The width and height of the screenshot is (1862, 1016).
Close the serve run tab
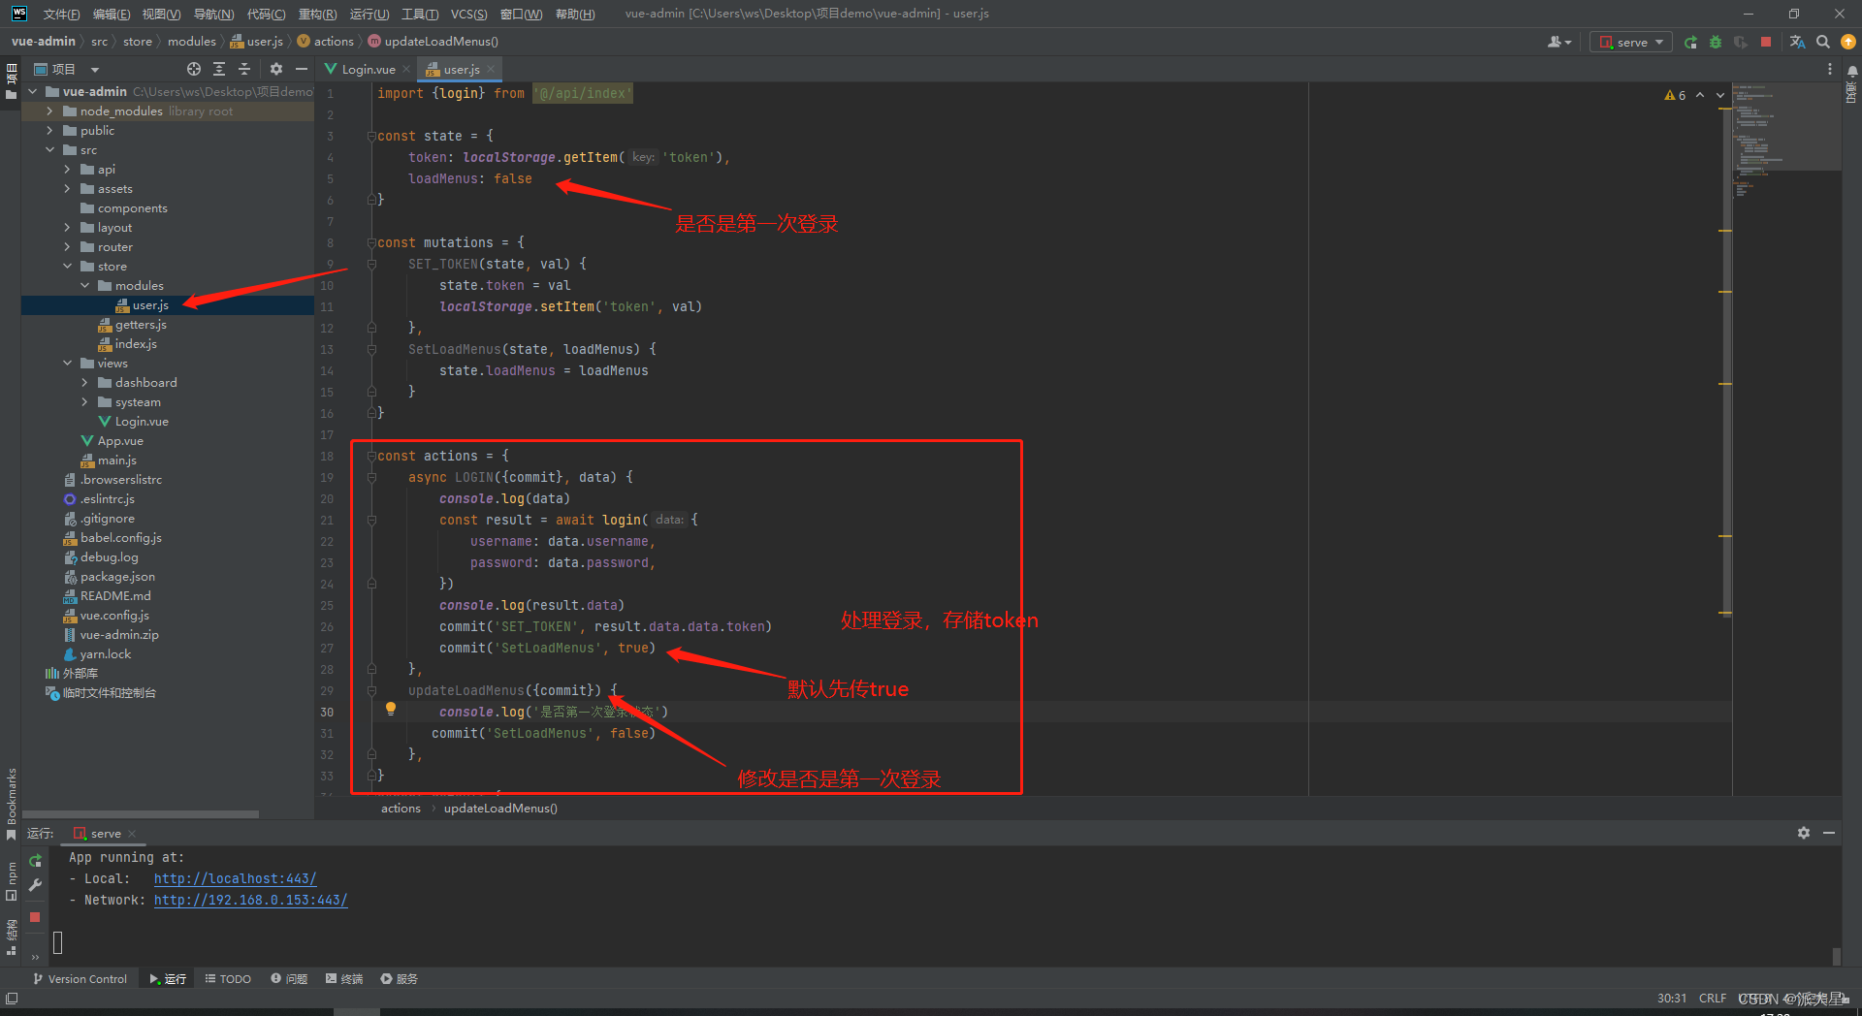132,834
